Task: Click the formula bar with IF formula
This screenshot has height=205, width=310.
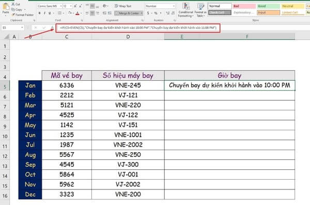Action: tap(138, 28)
